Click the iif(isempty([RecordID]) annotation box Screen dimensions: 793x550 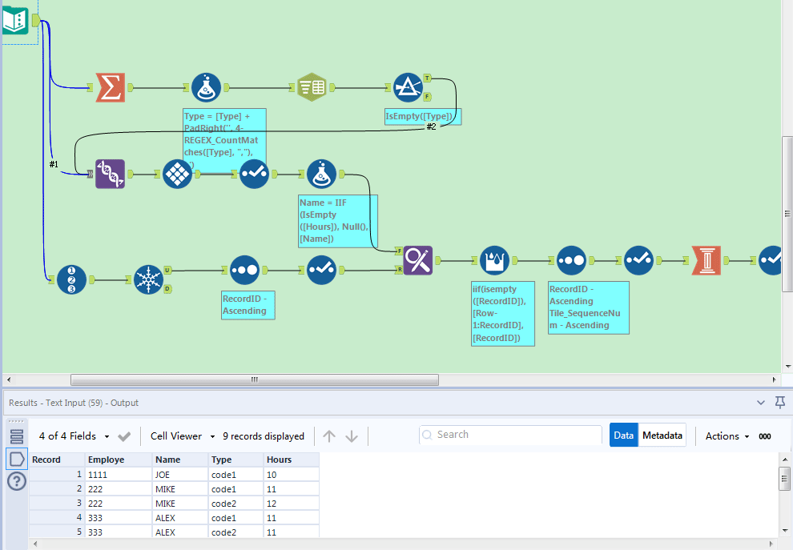click(x=503, y=313)
